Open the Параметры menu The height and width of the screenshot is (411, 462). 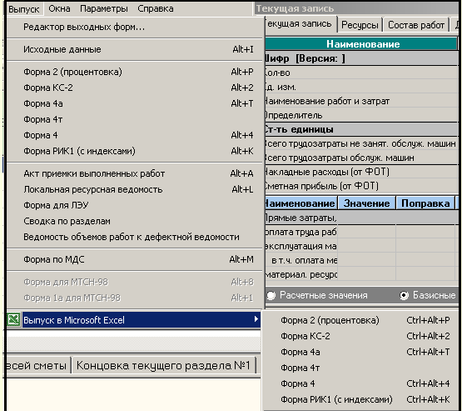[x=104, y=8]
